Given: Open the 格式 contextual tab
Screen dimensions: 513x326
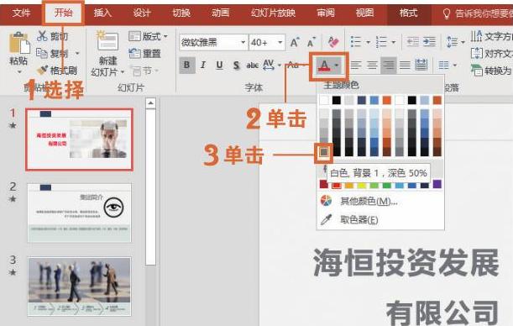Looking at the screenshot, I should tap(408, 13).
